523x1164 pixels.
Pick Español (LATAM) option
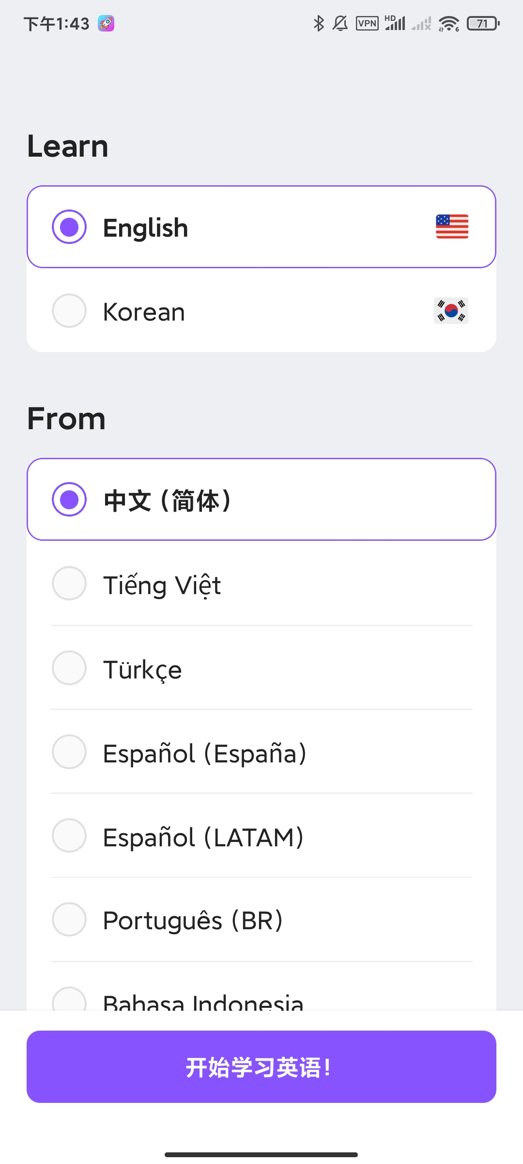(261, 836)
